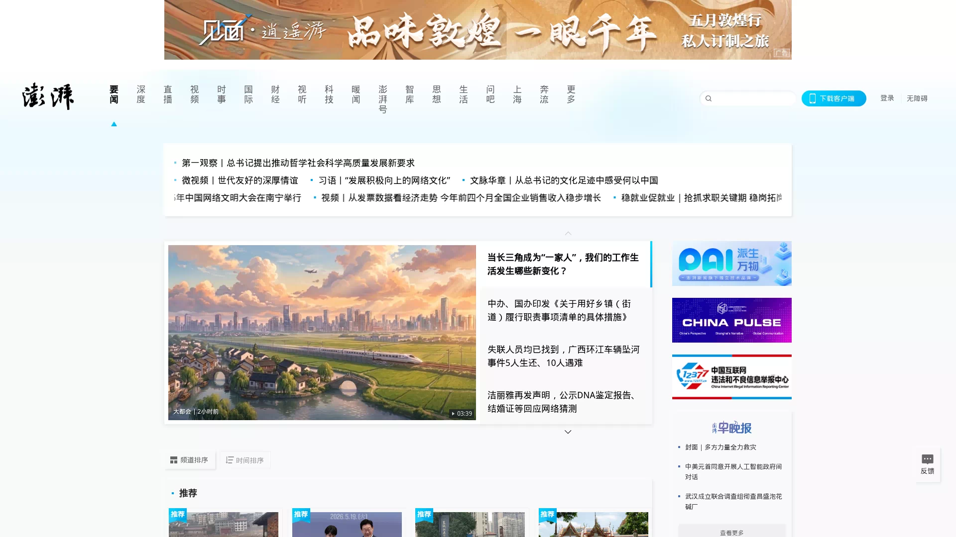Go to the 视频 channel
The height and width of the screenshot is (537, 956).
[x=195, y=94]
